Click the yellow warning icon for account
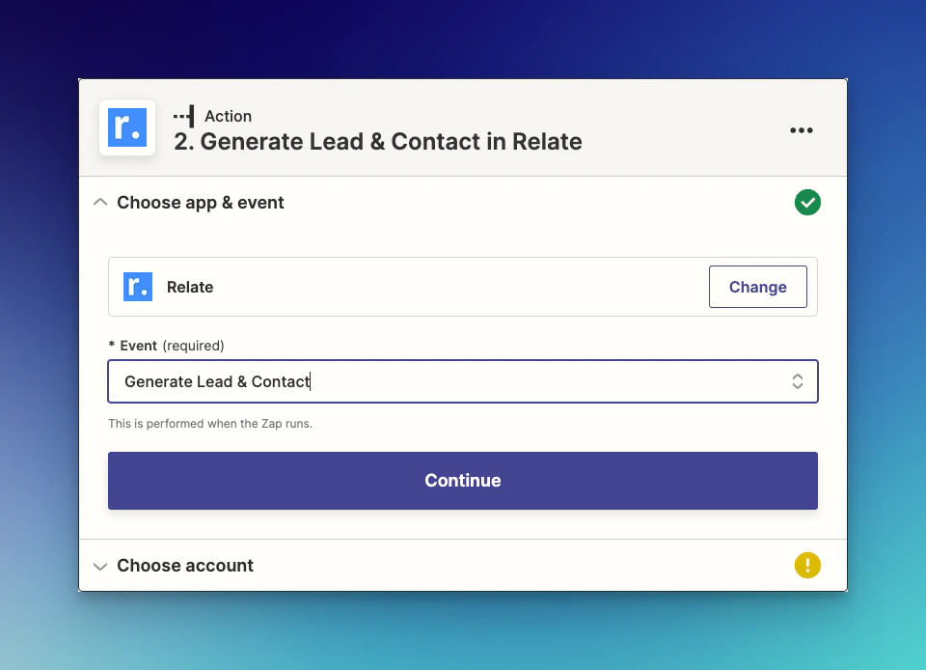The height and width of the screenshot is (670, 926). pyautogui.click(x=807, y=565)
